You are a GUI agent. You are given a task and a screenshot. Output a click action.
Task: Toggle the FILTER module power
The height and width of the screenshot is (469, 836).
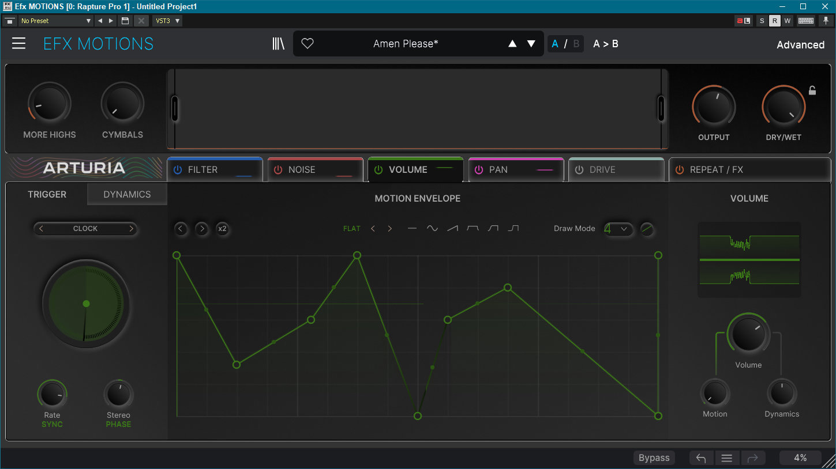178,170
